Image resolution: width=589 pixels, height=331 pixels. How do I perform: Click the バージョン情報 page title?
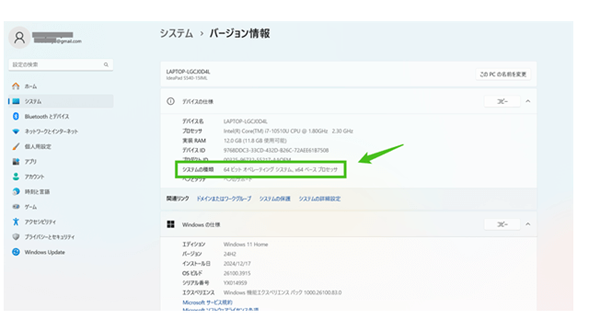coord(239,33)
